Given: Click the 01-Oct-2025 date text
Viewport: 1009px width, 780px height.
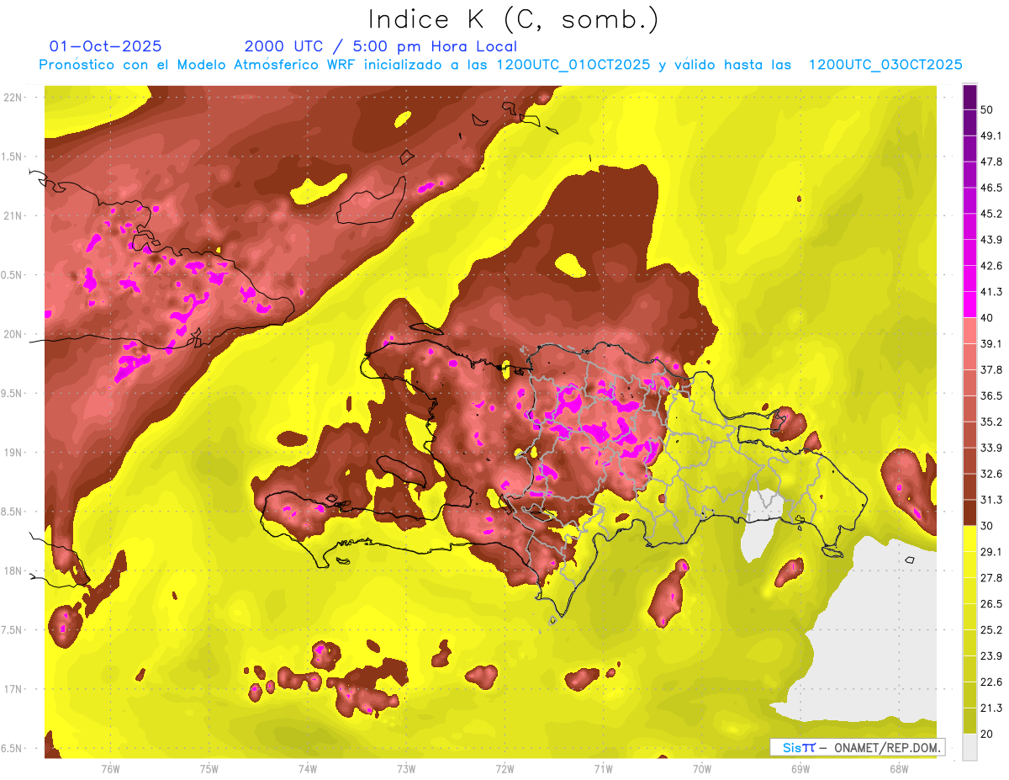Looking at the screenshot, I should 106,46.
